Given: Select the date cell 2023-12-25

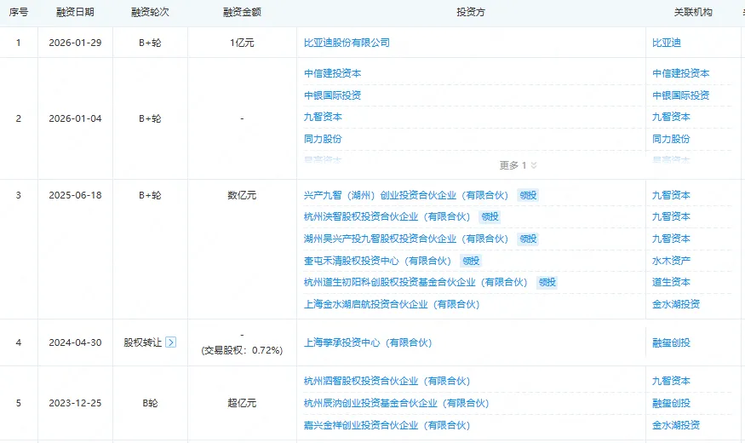Looking at the screenshot, I should tap(75, 403).
